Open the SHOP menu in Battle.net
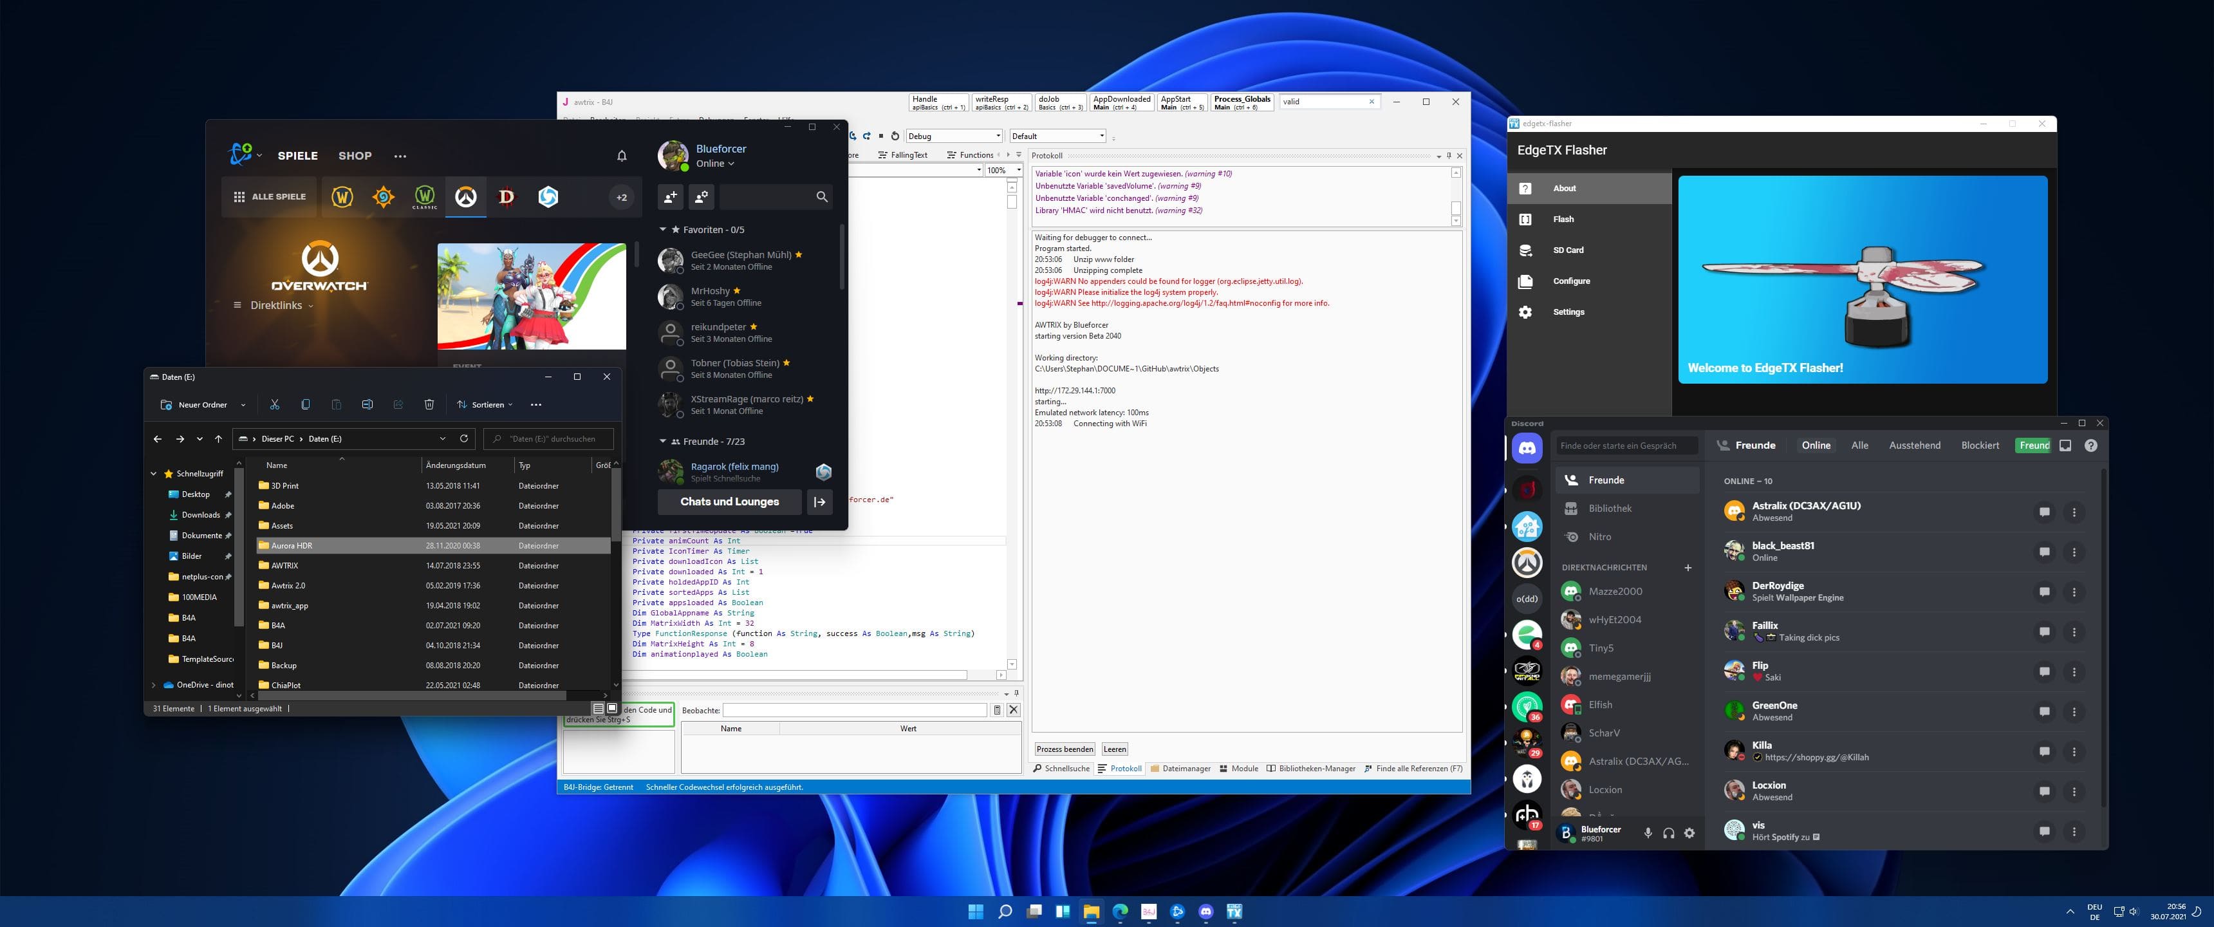This screenshot has height=927, width=2214. [x=355, y=156]
